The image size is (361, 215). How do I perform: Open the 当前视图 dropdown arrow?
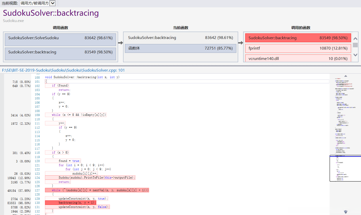click(x=52, y=3)
